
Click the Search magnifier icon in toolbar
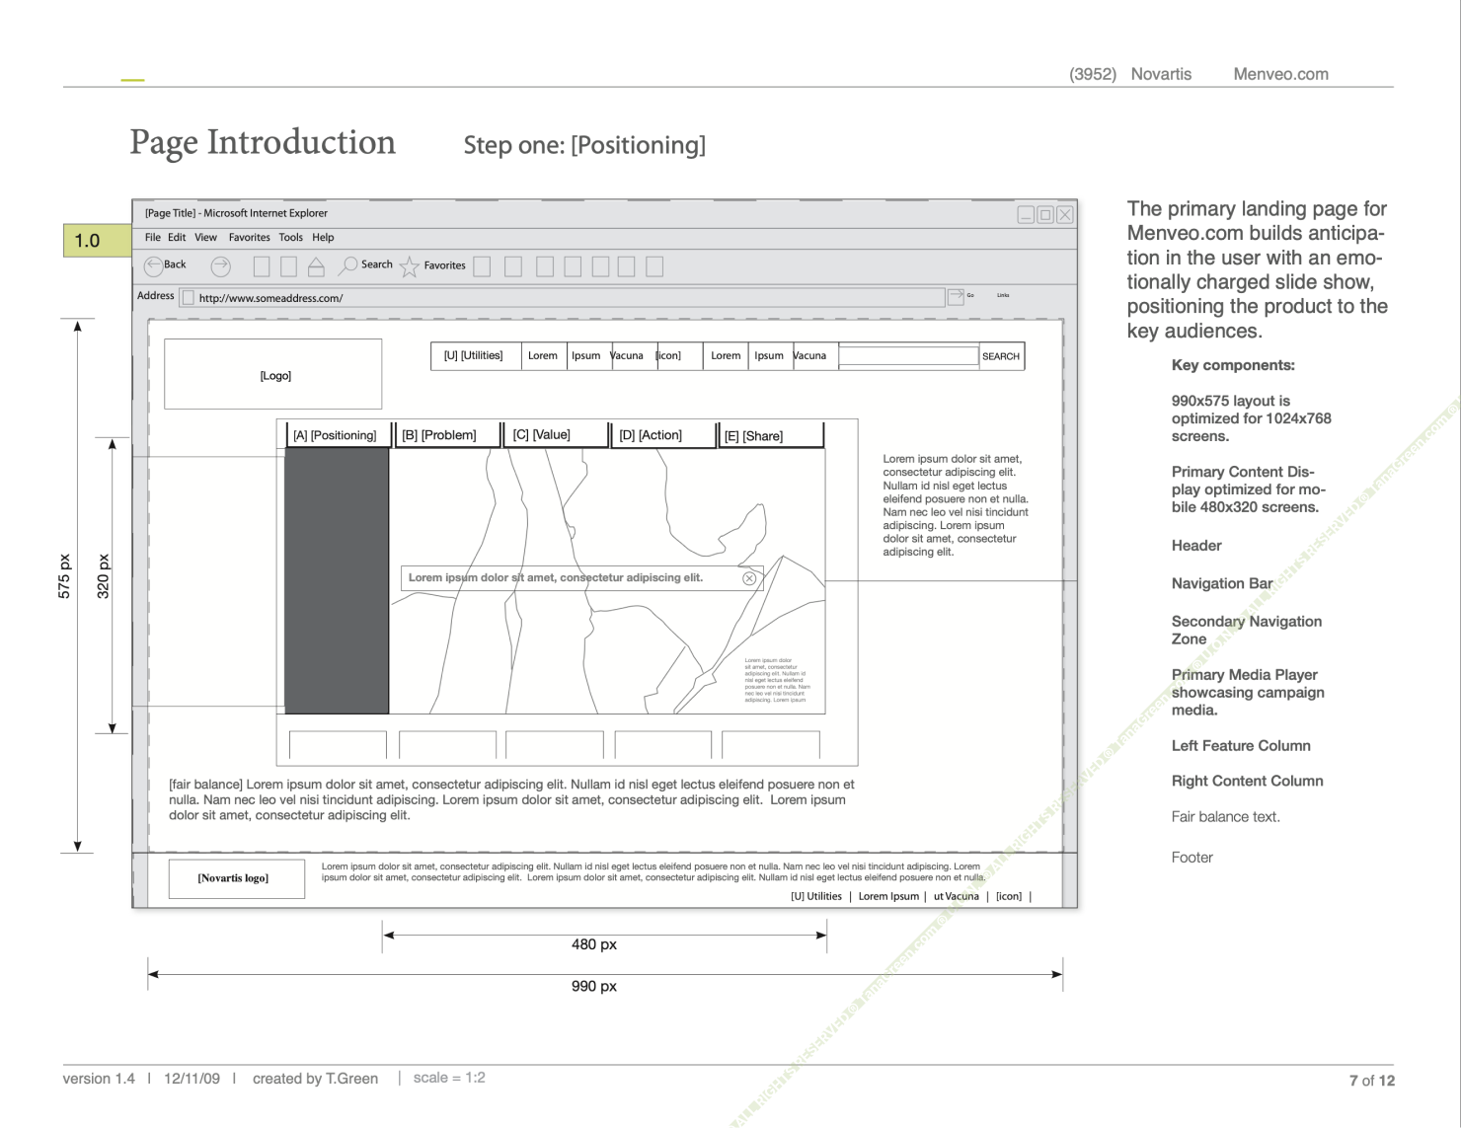pyautogui.click(x=348, y=265)
